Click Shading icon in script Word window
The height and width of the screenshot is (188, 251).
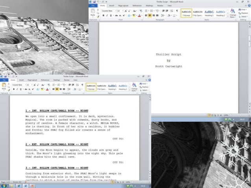[75, 89]
